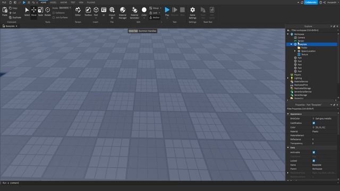Select Camera in the Explorer tree
Image resolution: width=340 pixels, height=191 pixels.
tap(301, 38)
